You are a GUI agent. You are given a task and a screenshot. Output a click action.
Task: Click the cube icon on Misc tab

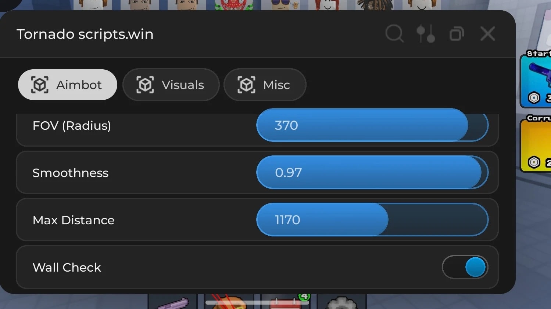coord(246,85)
